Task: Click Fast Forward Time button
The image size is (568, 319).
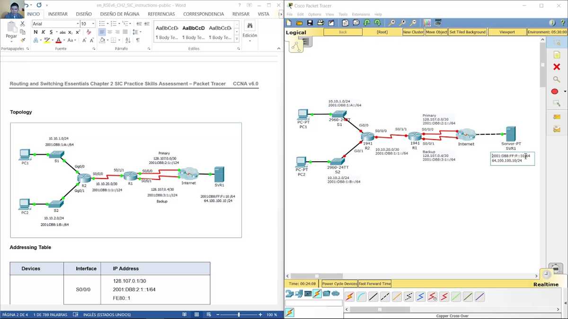Action: [375, 284]
